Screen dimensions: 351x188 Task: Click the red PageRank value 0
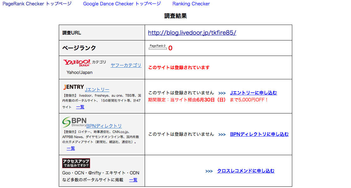170,48
